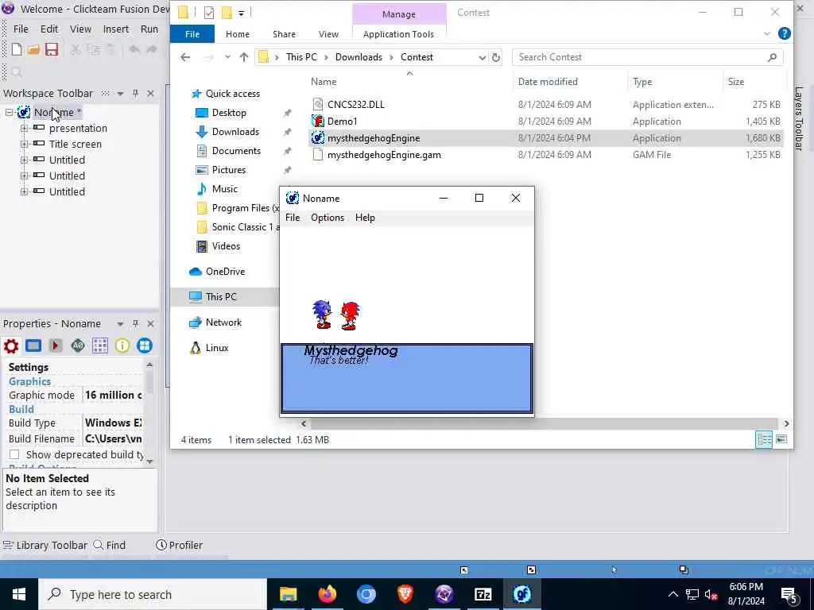Open the Application Tools ribbon tab

click(x=398, y=33)
